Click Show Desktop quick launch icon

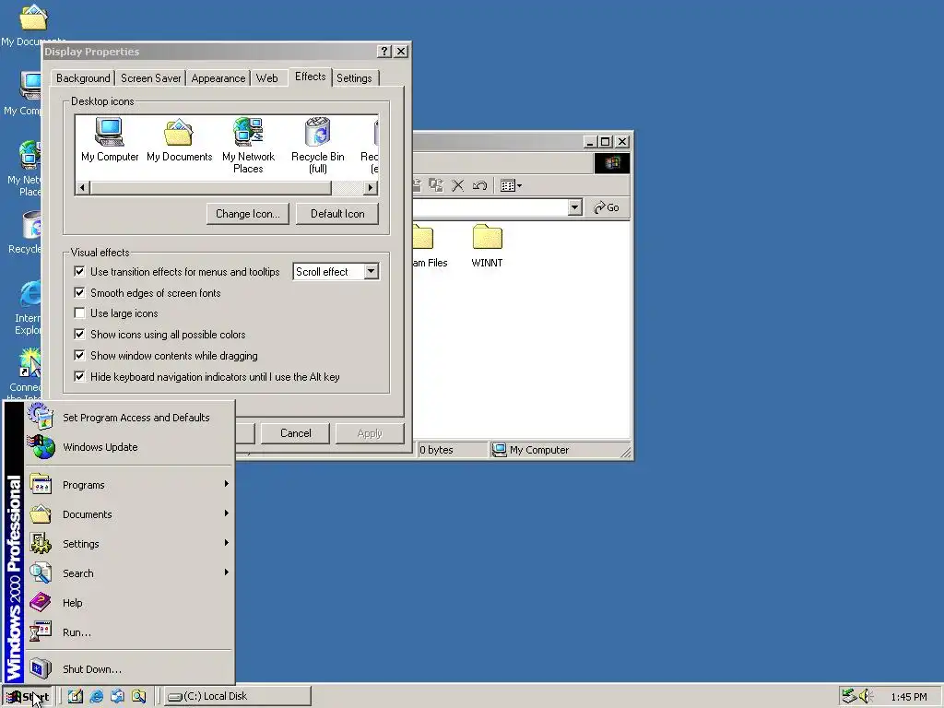coord(76,696)
